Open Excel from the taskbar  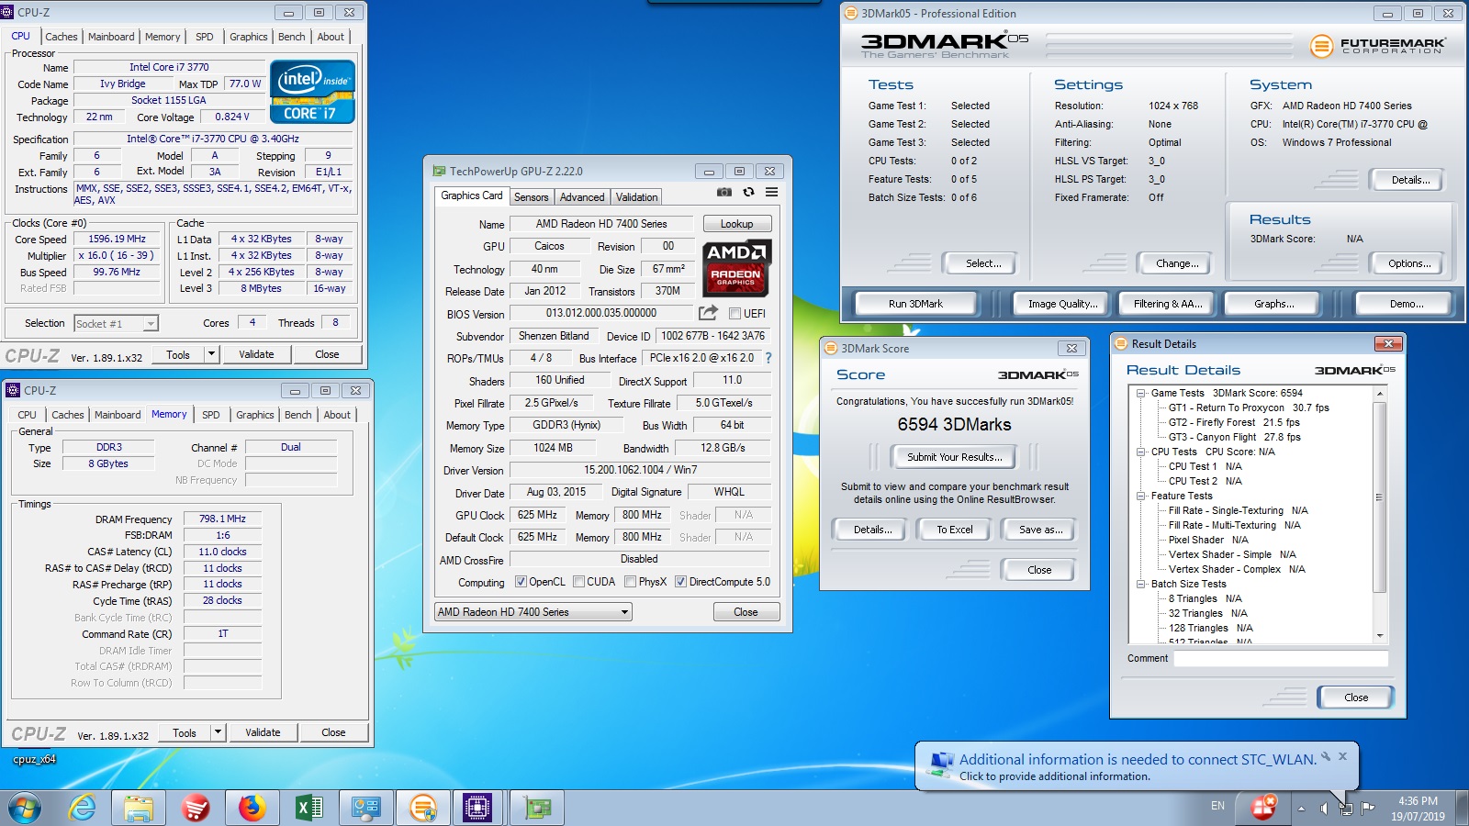[x=309, y=809]
